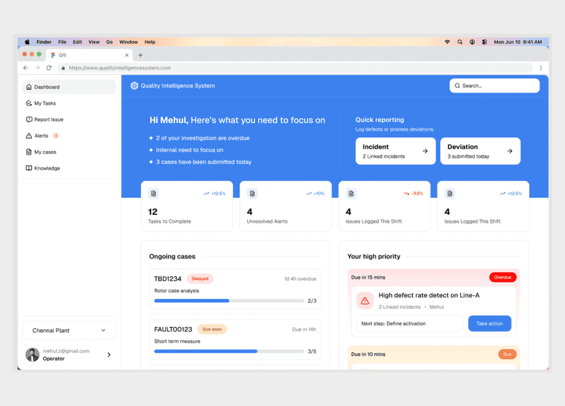Click the Quality Intelligence System cube logo
Screen dimensions: 565x406
pos(134,85)
